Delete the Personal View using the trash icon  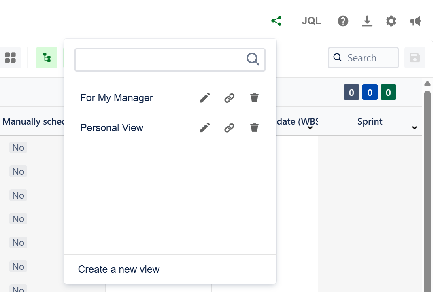point(254,127)
